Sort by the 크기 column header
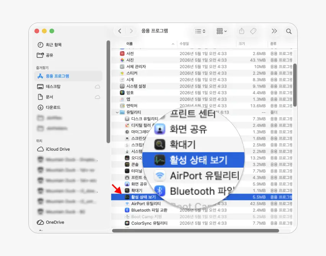Image resolution: width=326 pixels, height=256 pixels. pyautogui.click(x=241, y=44)
